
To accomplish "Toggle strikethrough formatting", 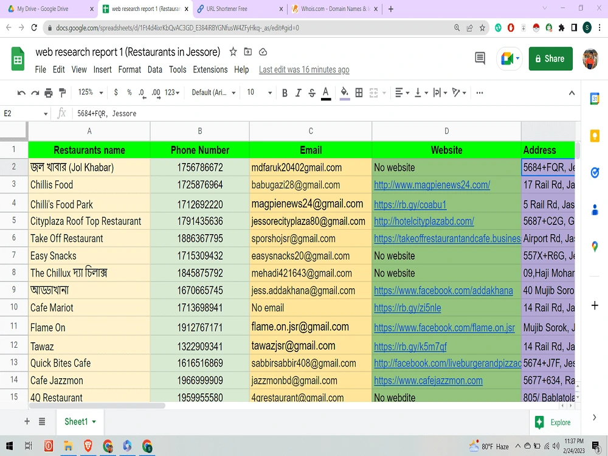I will [x=312, y=92].
